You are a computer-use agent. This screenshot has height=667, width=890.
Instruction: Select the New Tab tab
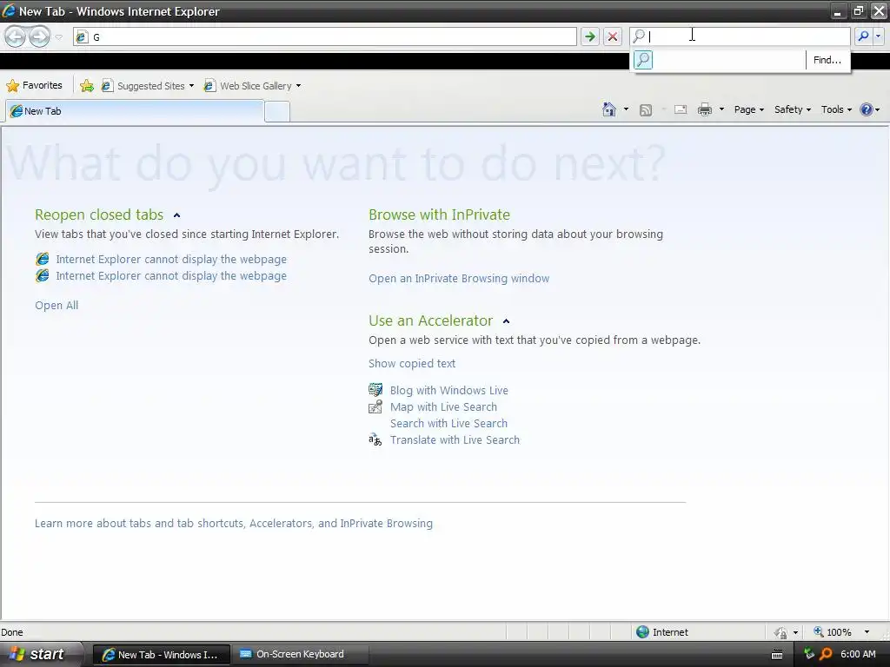135,110
